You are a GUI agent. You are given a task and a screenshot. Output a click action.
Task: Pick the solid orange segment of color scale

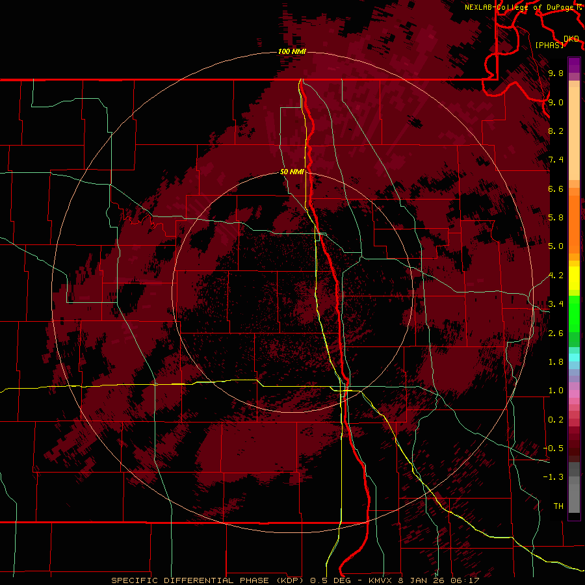point(574,224)
